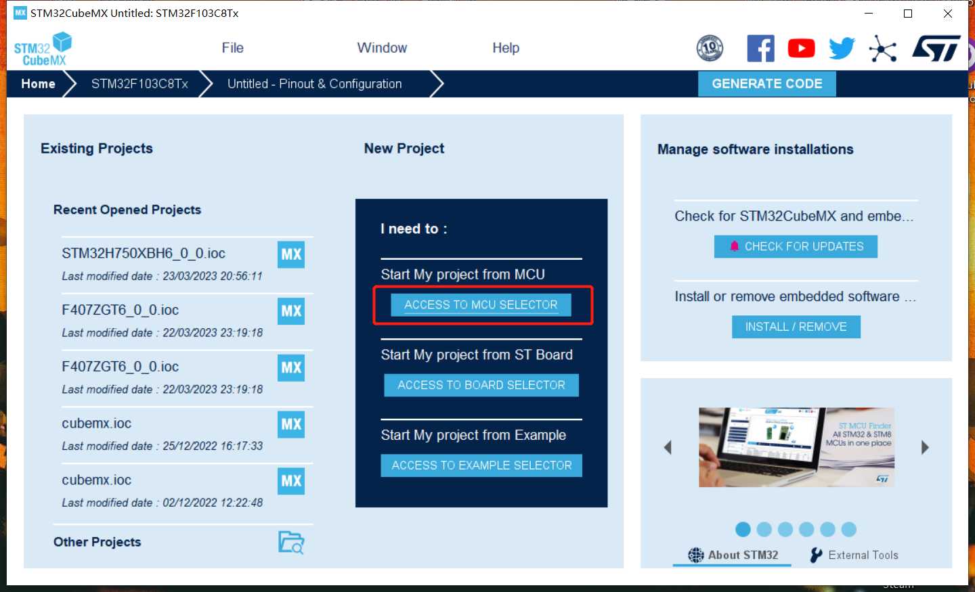Click the Other Projects label
Screen dimensions: 975x592
[97, 542]
